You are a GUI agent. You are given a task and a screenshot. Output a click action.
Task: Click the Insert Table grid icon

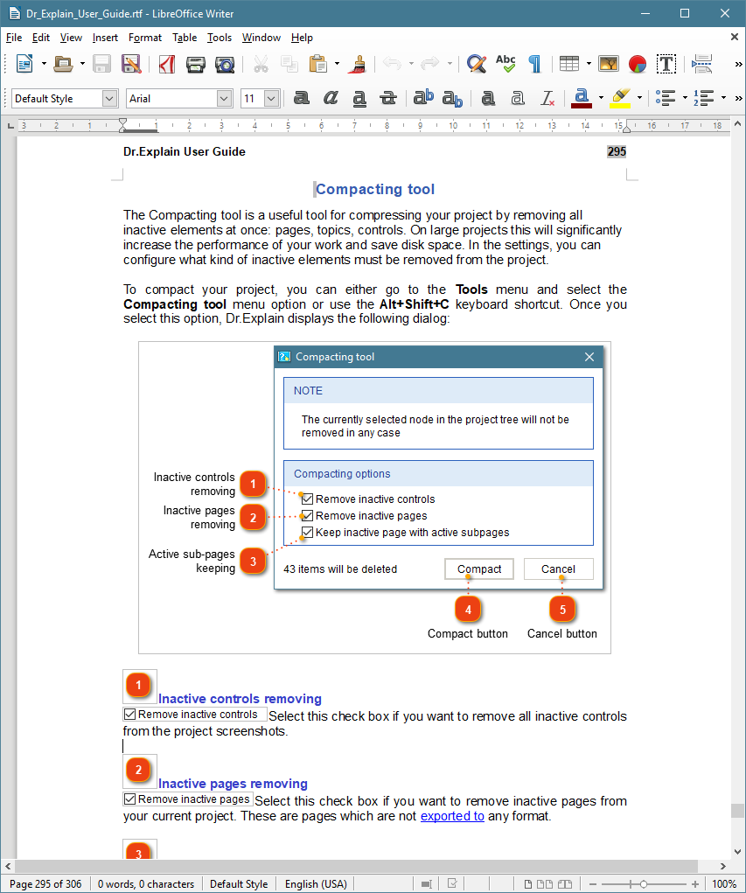tap(568, 64)
